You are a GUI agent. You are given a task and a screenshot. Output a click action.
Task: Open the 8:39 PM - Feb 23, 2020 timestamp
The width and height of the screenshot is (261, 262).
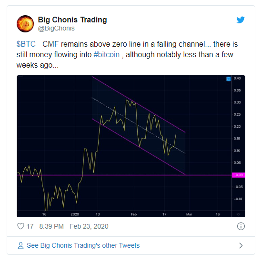pyautogui.click(x=74, y=226)
